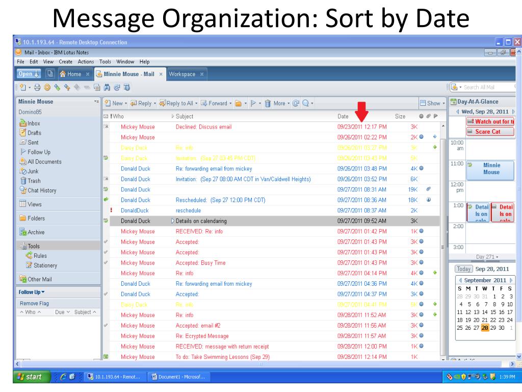Open the Archive section
The height and width of the screenshot is (392, 522).
pos(32,232)
